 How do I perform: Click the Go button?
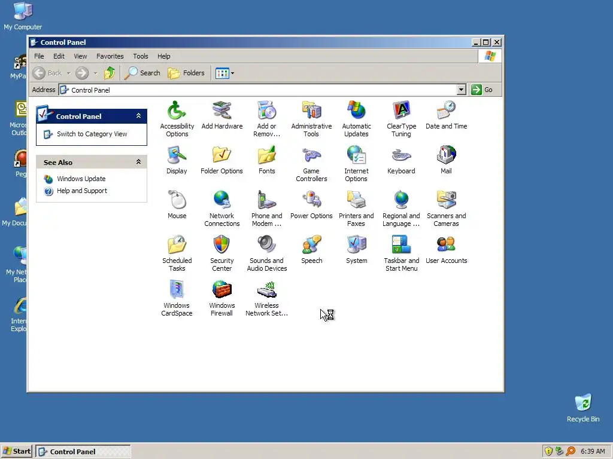tap(482, 90)
